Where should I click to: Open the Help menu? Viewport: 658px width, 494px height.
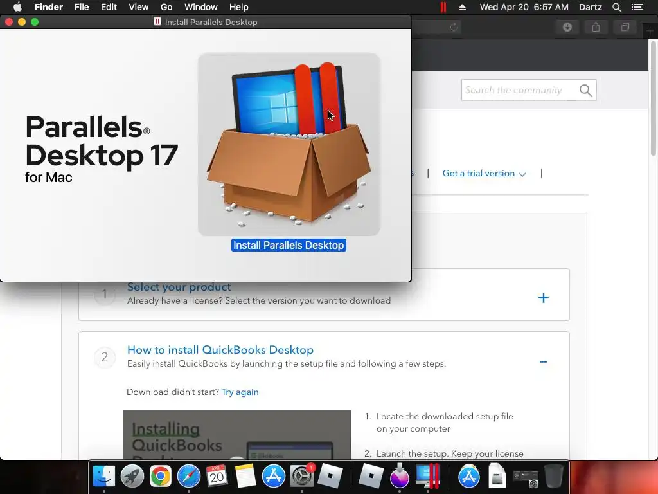tap(239, 7)
